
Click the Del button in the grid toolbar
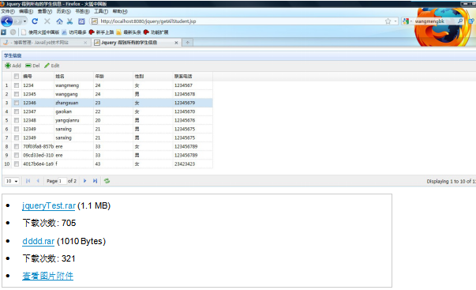(32, 66)
